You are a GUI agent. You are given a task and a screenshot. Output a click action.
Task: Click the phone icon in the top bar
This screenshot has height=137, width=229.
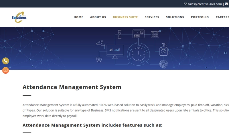coord(226,4)
